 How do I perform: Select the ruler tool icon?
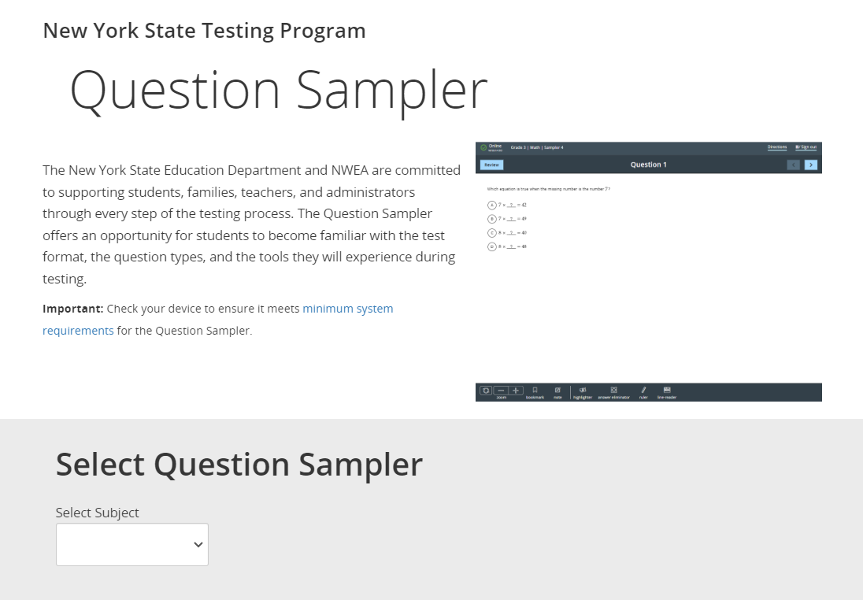pos(643,390)
